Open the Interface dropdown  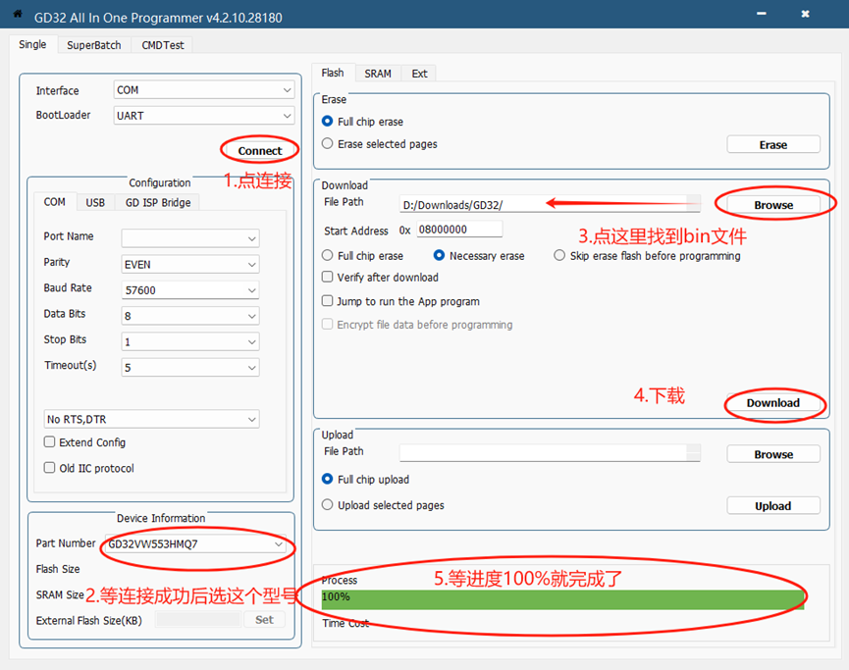click(x=203, y=90)
